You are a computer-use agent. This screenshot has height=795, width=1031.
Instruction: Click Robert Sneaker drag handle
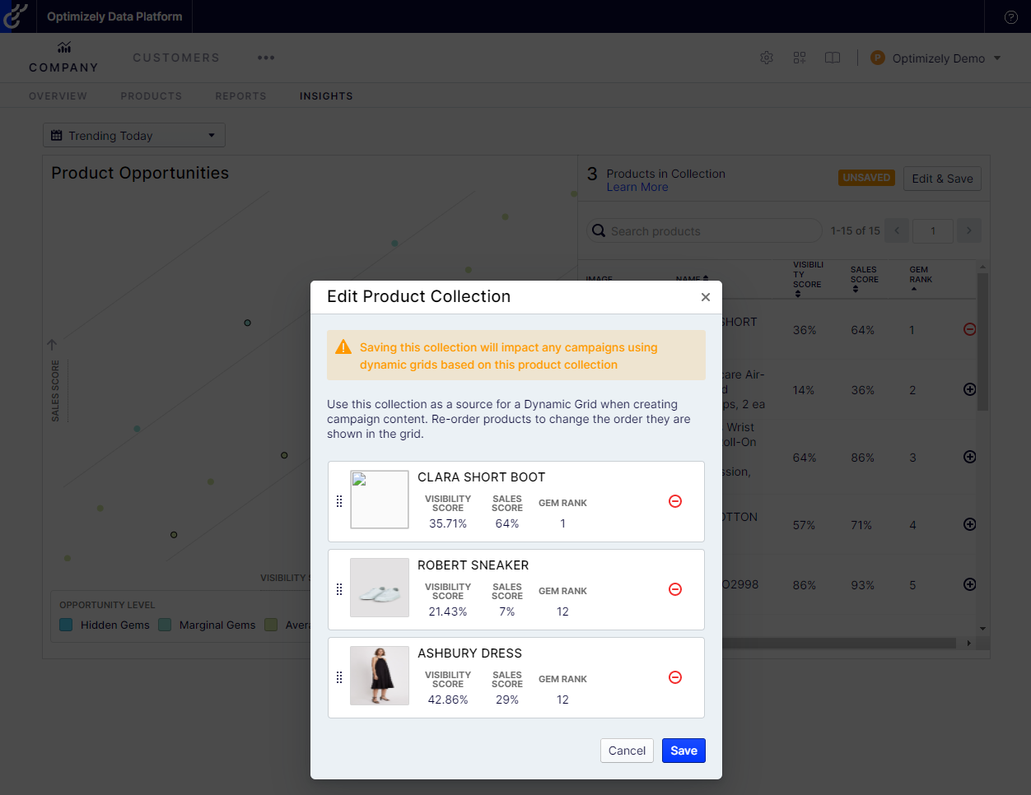[x=339, y=589]
